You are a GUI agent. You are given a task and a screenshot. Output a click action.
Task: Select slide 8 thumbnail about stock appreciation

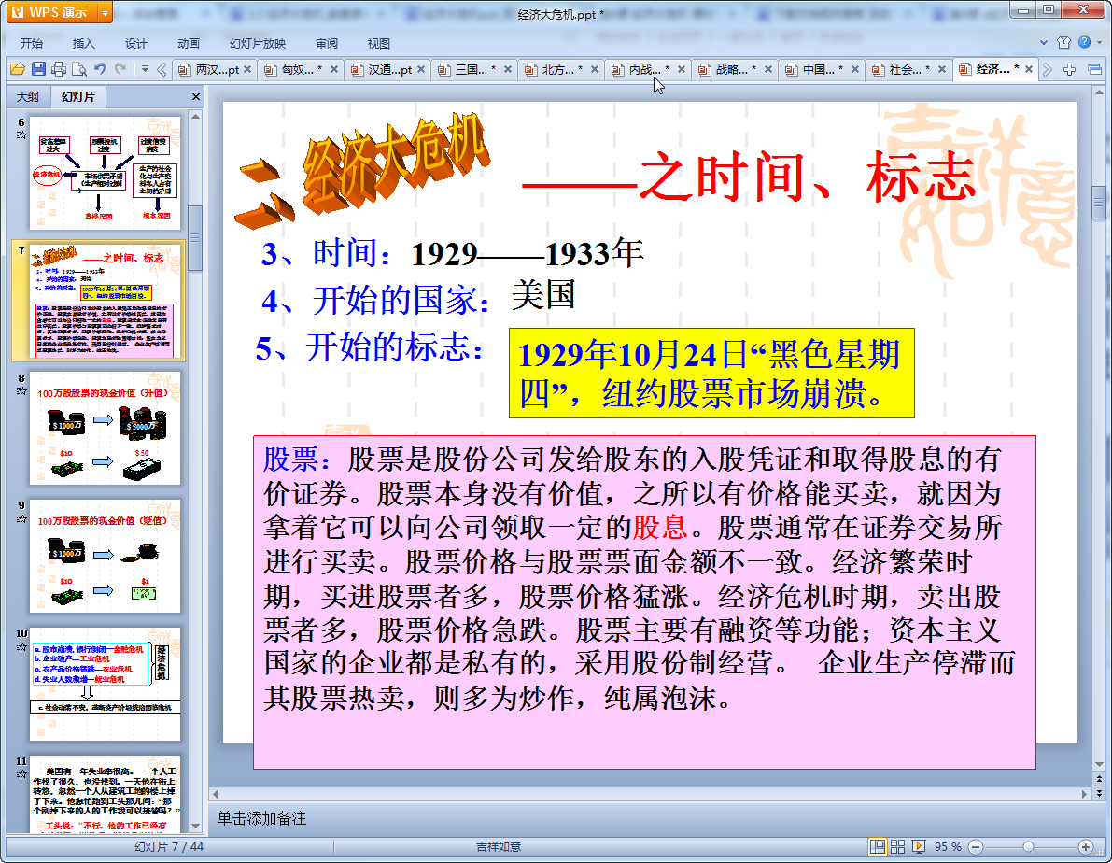tap(105, 429)
